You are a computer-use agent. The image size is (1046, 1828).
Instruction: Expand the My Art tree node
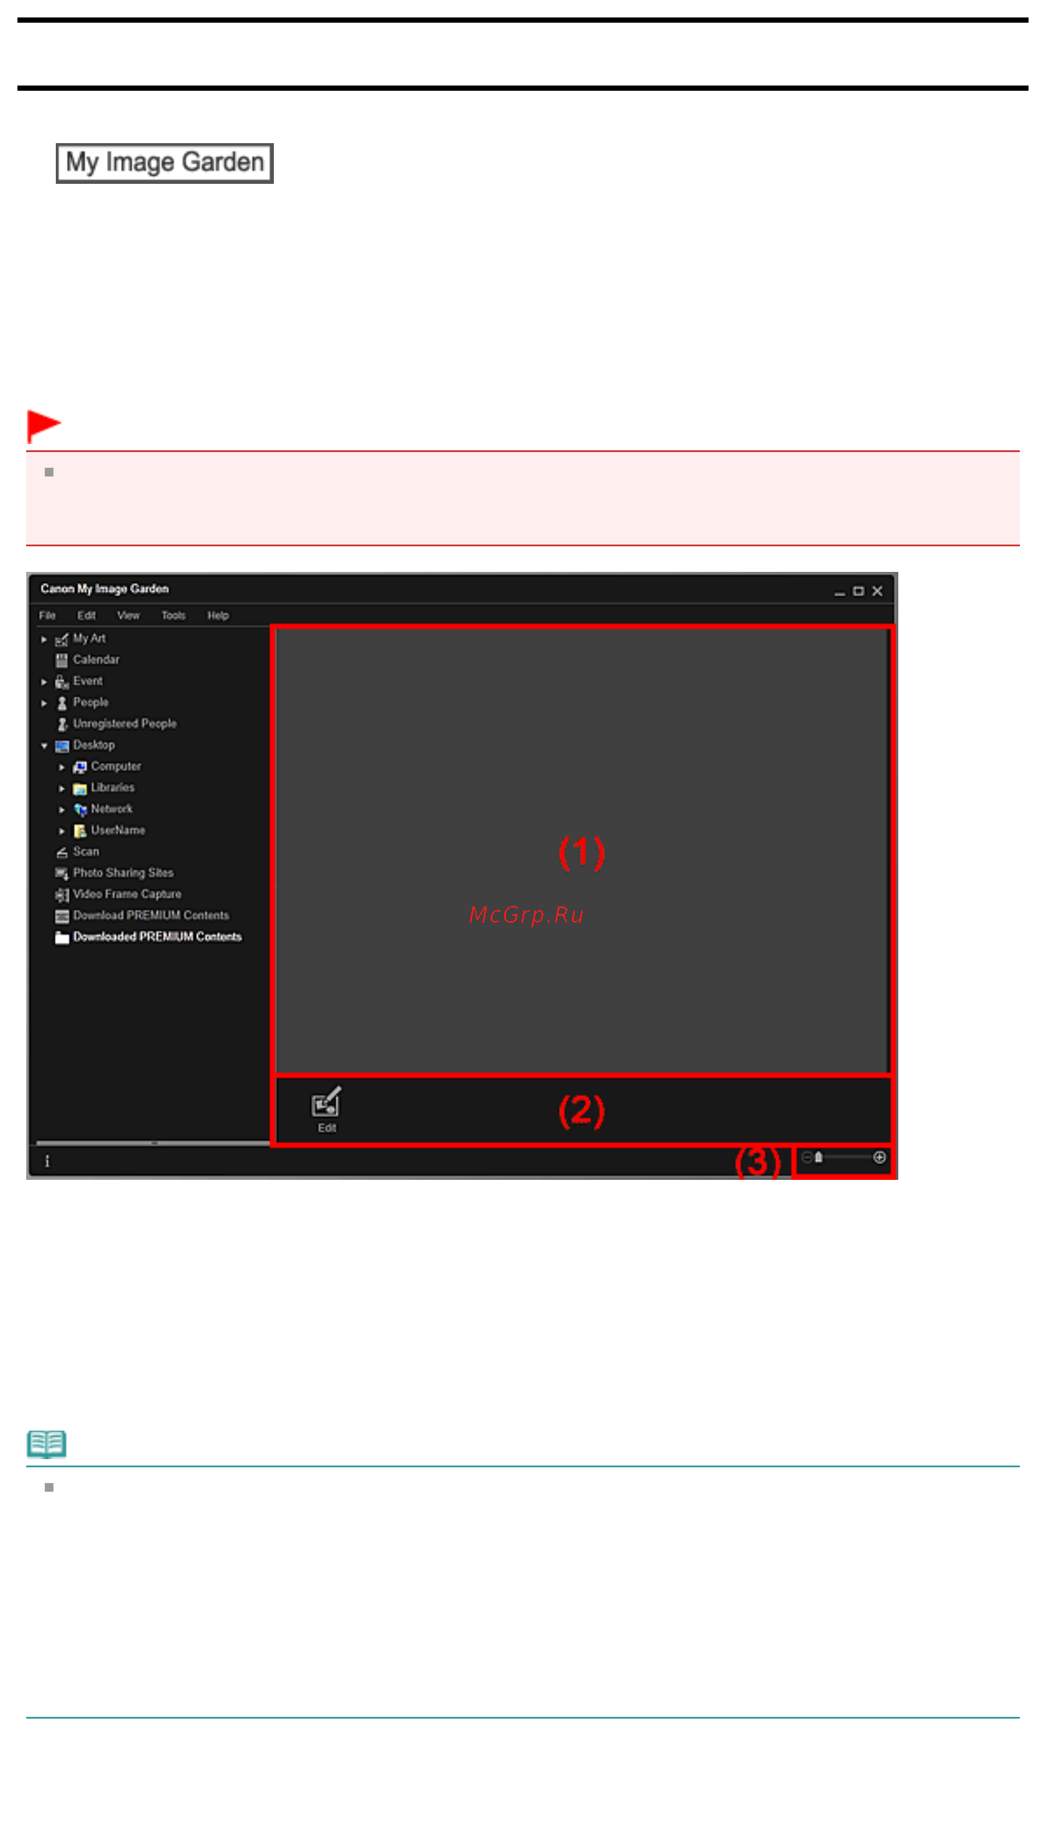pos(44,640)
